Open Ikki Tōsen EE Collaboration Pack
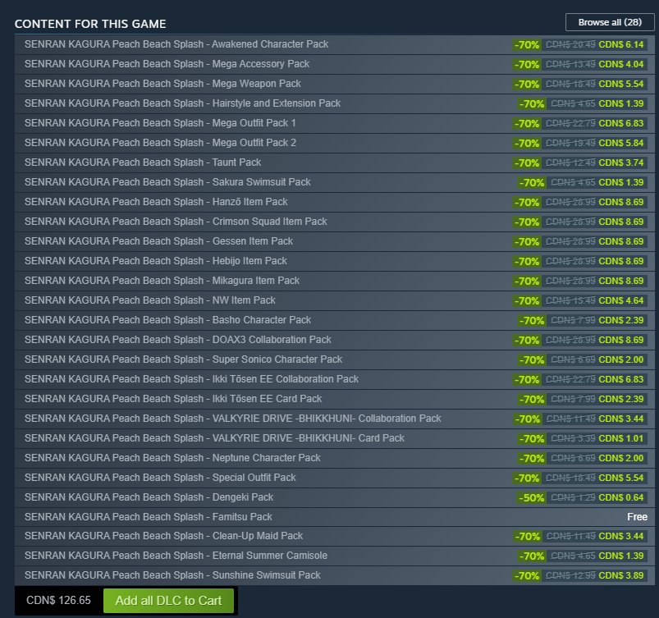This screenshot has height=618, width=659. click(335, 379)
